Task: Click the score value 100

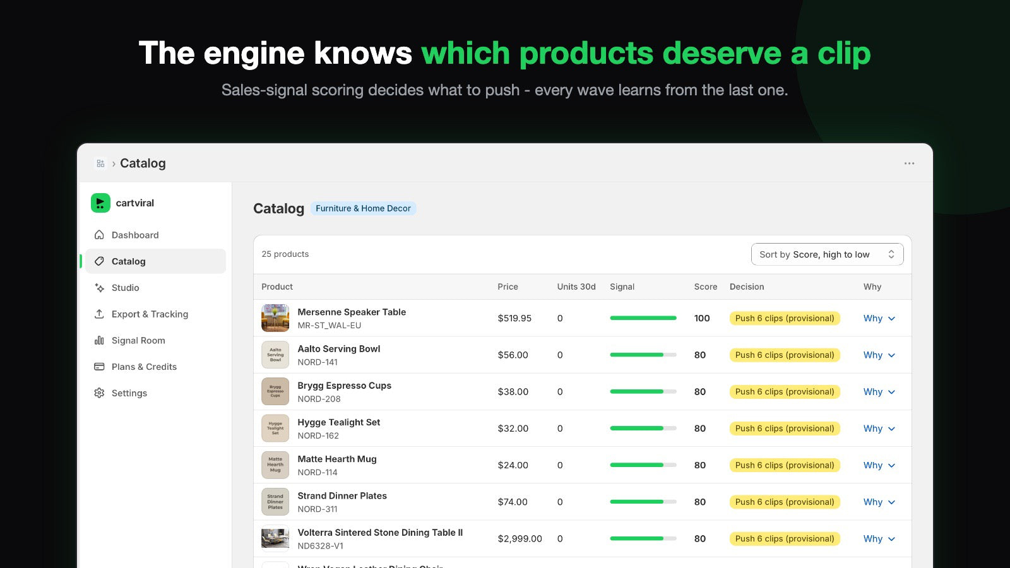Action: tap(702, 318)
